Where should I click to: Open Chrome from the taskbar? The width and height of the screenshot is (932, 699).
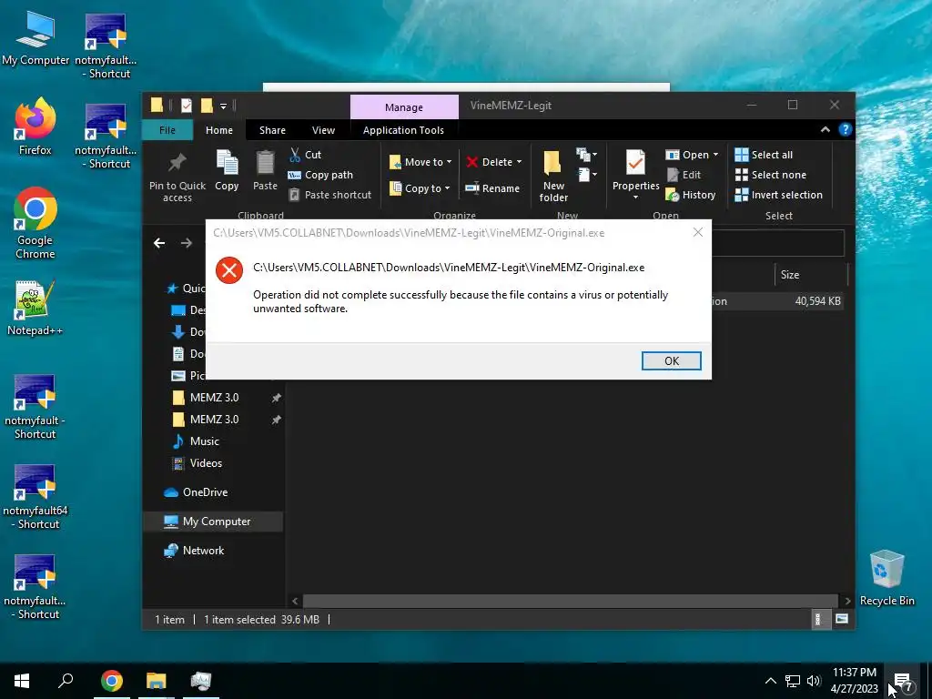point(112,681)
